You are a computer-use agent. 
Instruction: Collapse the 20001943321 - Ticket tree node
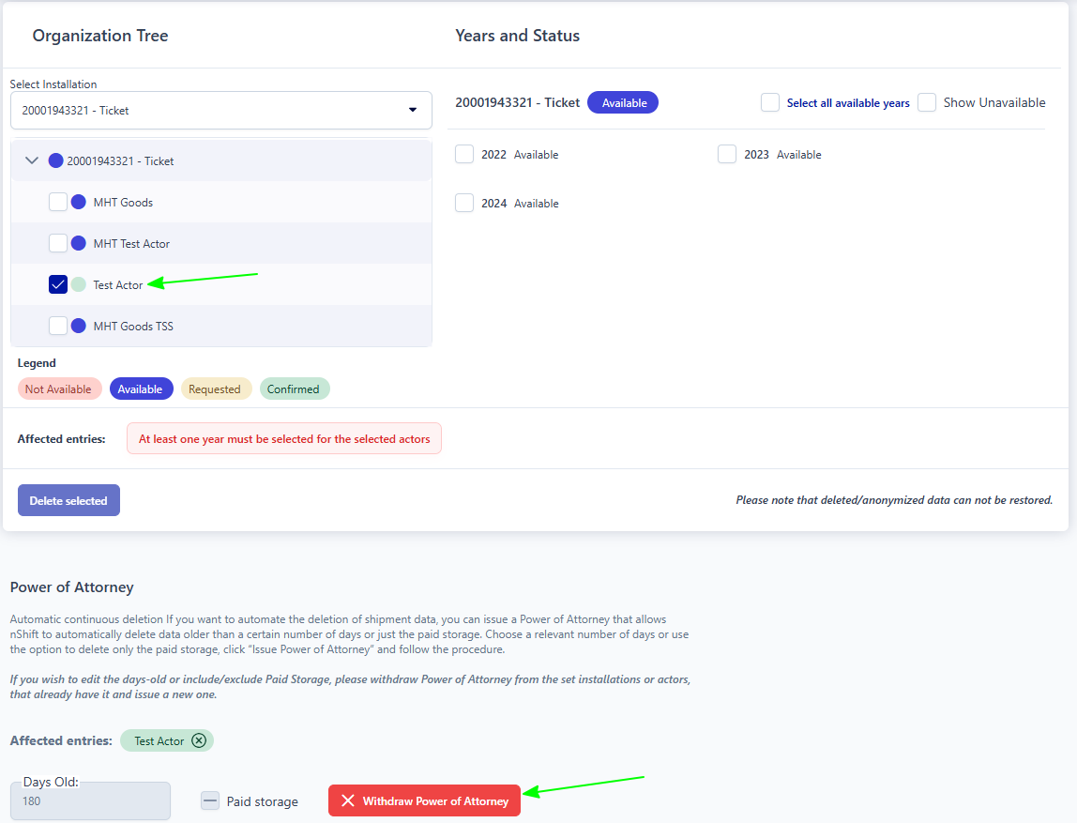[x=32, y=160]
